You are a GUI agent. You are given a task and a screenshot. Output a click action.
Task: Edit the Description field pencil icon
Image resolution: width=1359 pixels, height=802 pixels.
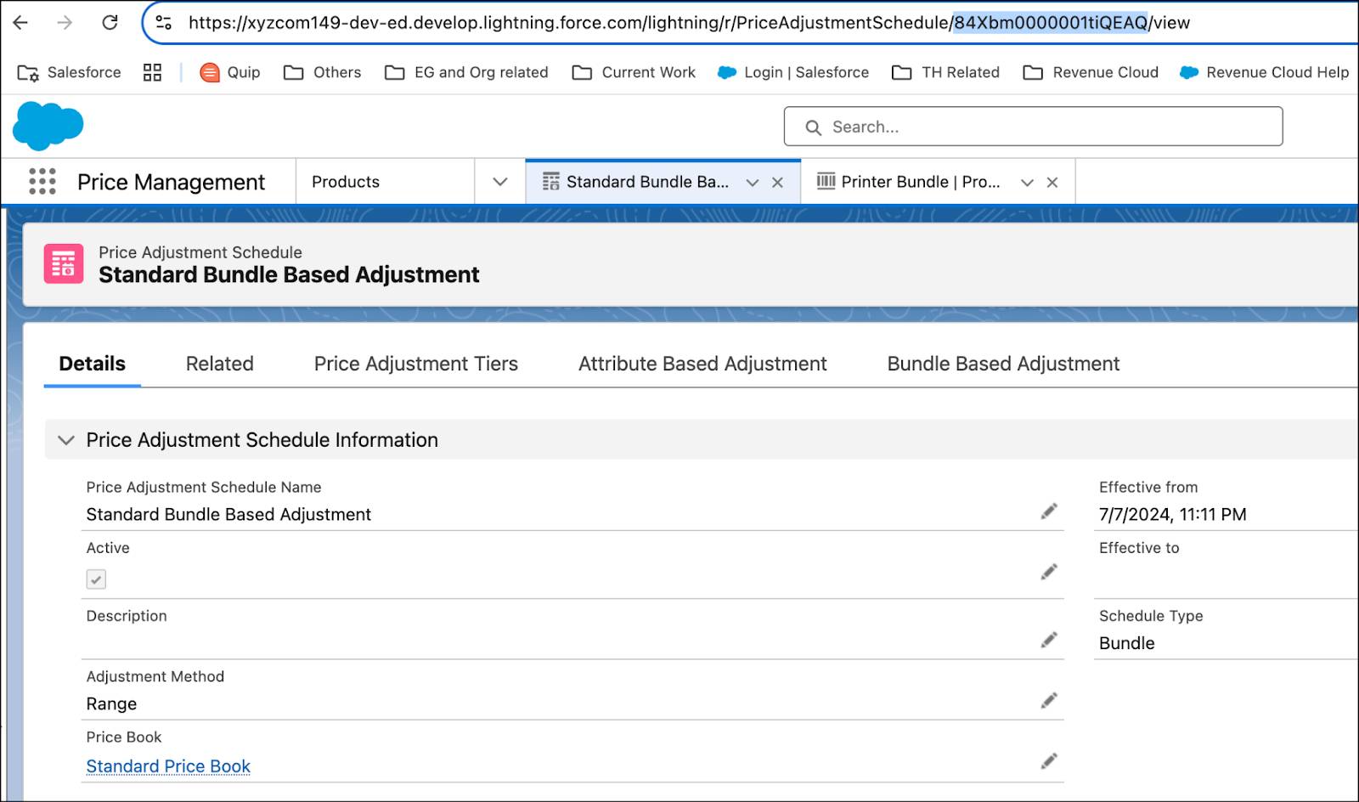[1049, 640]
